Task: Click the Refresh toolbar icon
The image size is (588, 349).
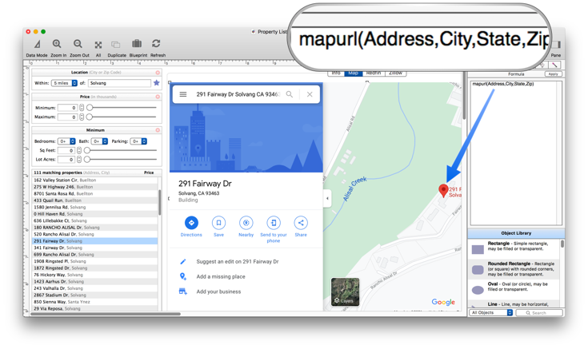Action: tap(156, 44)
